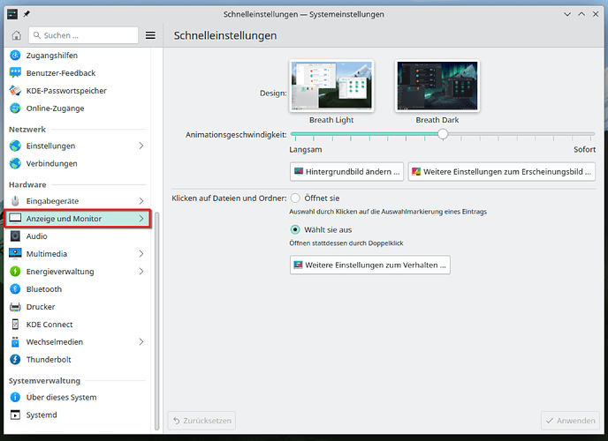Click the Eingabegeräte mouse icon
608x441 pixels.
coord(15,201)
